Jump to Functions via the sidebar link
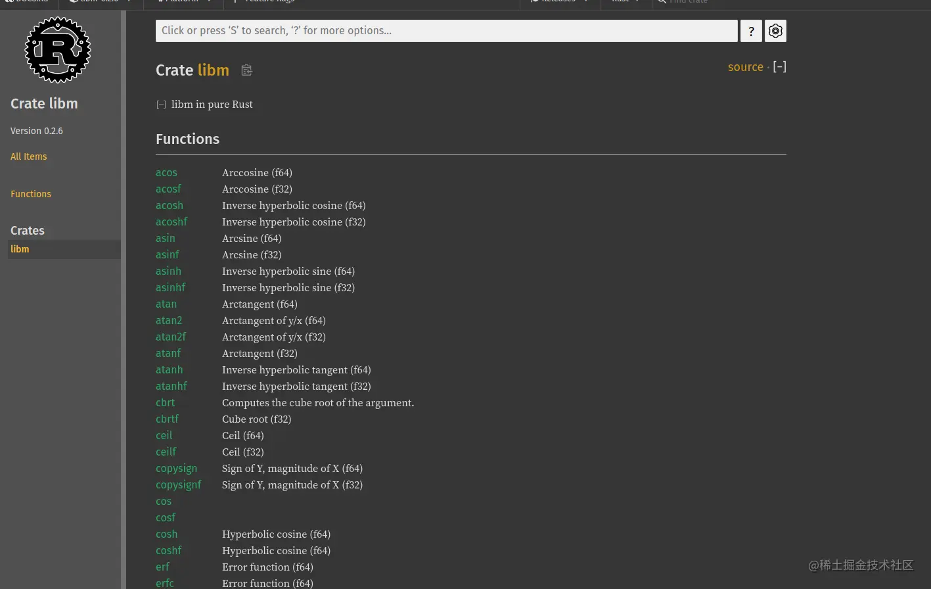Screen dimensions: 931x589 pos(31,194)
